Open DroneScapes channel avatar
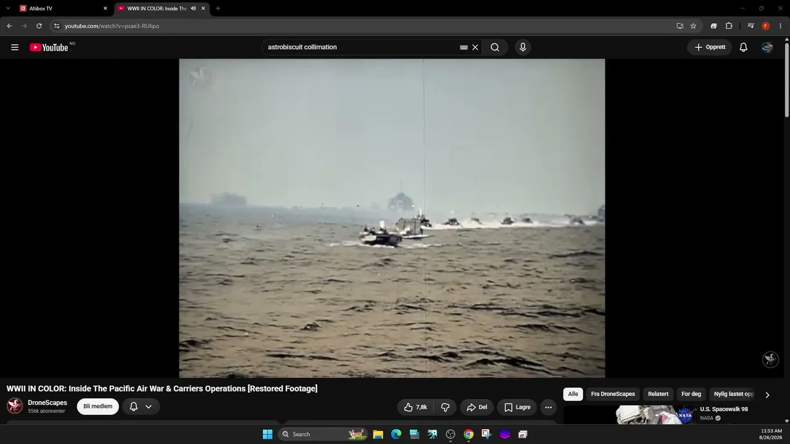The height and width of the screenshot is (444, 790). pos(15,406)
